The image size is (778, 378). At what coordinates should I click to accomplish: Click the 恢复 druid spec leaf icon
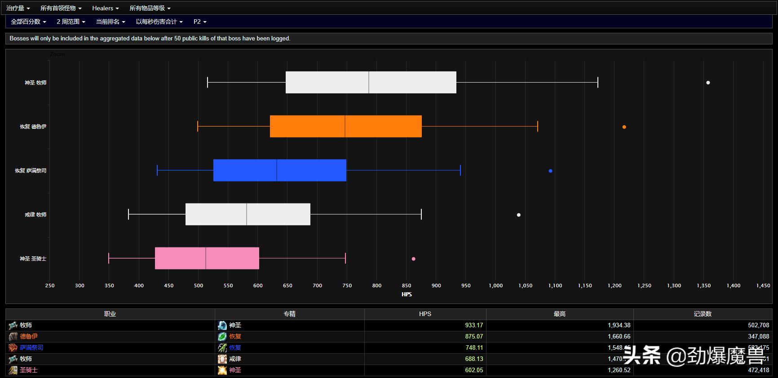tap(222, 337)
